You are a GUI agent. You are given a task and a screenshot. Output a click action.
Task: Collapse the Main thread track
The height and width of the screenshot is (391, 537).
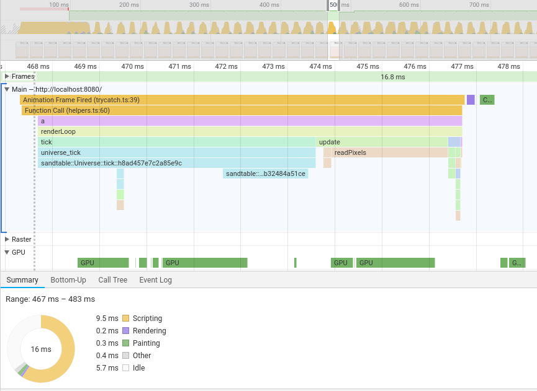pyautogui.click(x=7, y=89)
